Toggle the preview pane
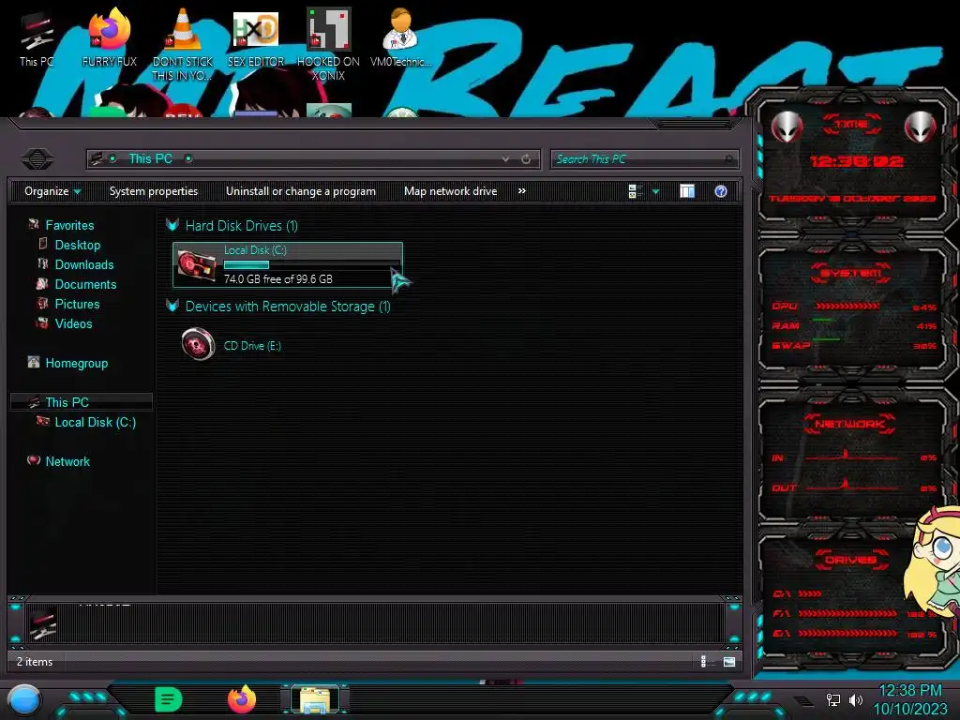The height and width of the screenshot is (720, 960). click(x=687, y=191)
